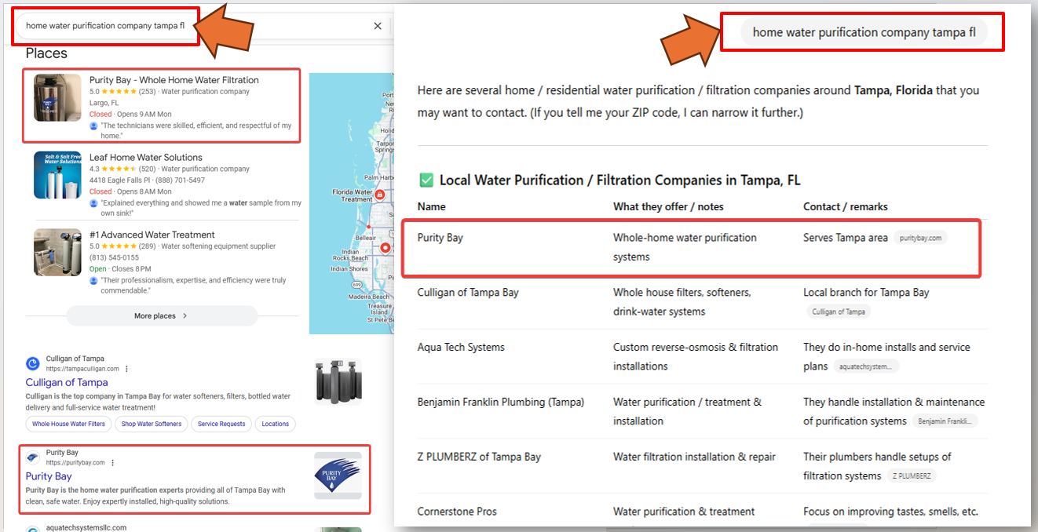This screenshot has height=532, width=1038.
Task: Click Purity Bay place thumbnail photo
Action: pyautogui.click(x=57, y=97)
